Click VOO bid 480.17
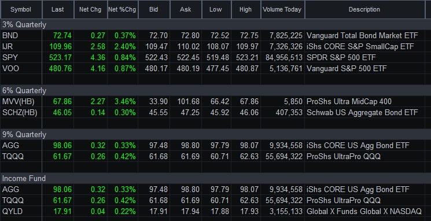 pos(156,68)
